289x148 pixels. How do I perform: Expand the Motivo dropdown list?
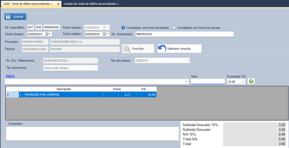pos(187,82)
